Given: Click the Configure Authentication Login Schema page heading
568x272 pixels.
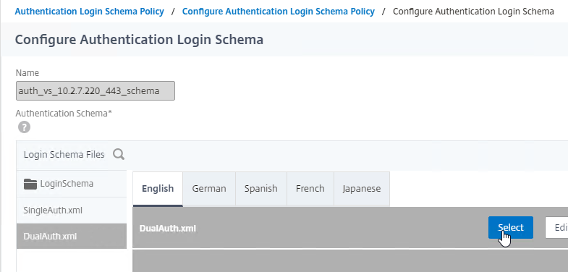Looking at the screenshot, I should 139,40.
